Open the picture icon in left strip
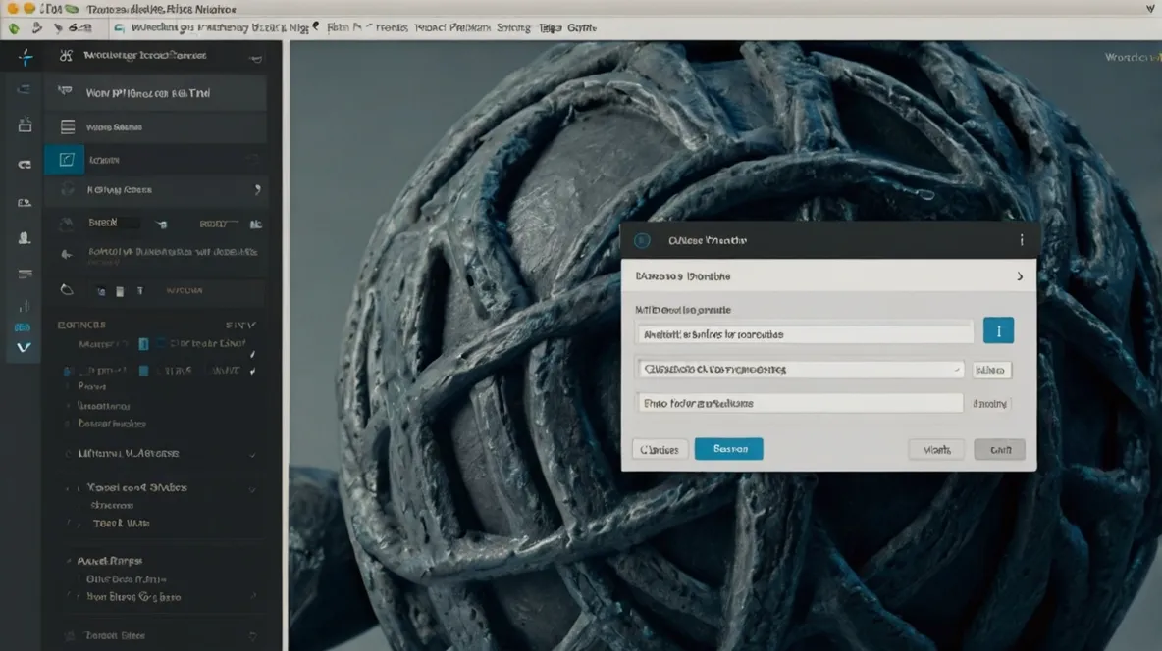1162x651 pixels. (x=25, y=202)
